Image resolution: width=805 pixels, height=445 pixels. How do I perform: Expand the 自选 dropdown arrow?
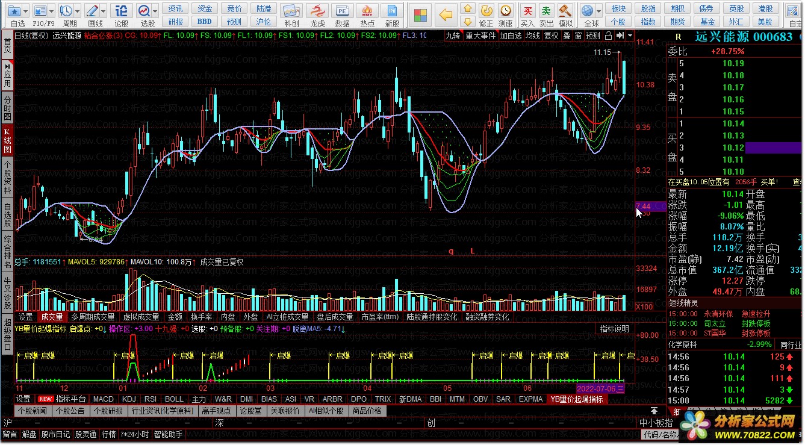(x=26, y=11)
